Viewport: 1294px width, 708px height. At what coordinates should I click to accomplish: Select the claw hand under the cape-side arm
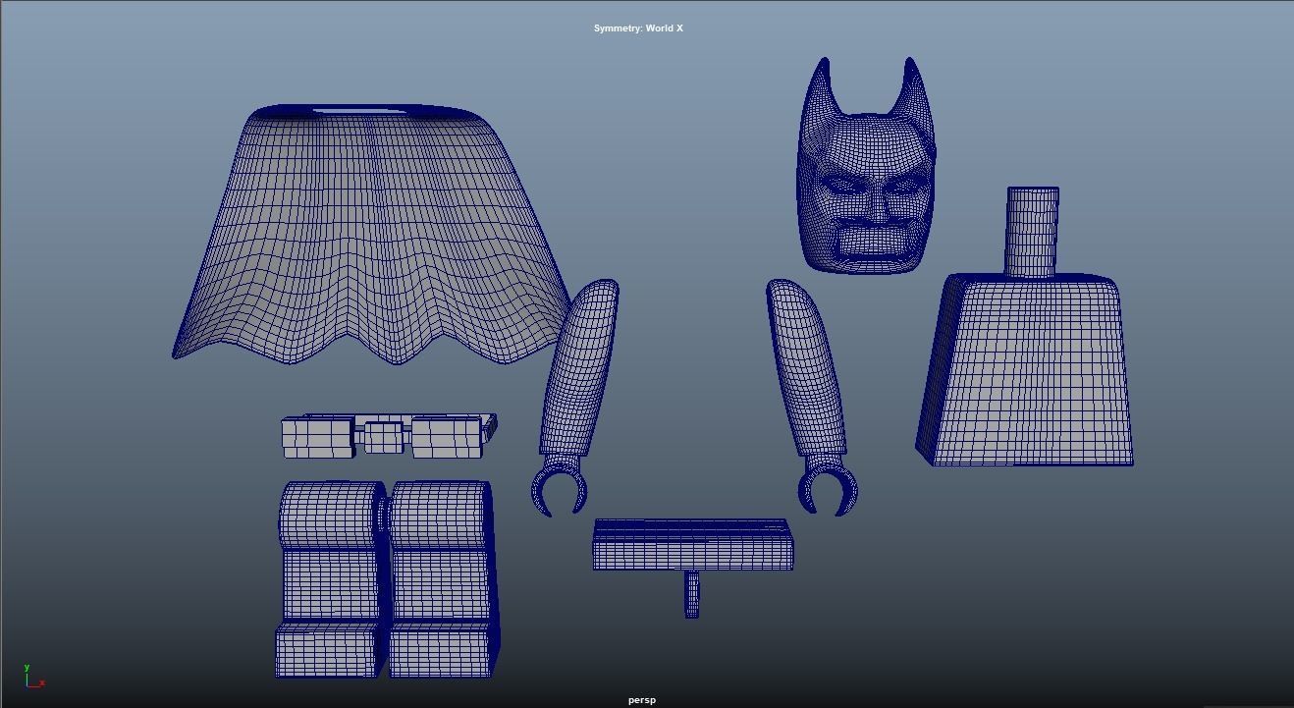coord(560,488)
